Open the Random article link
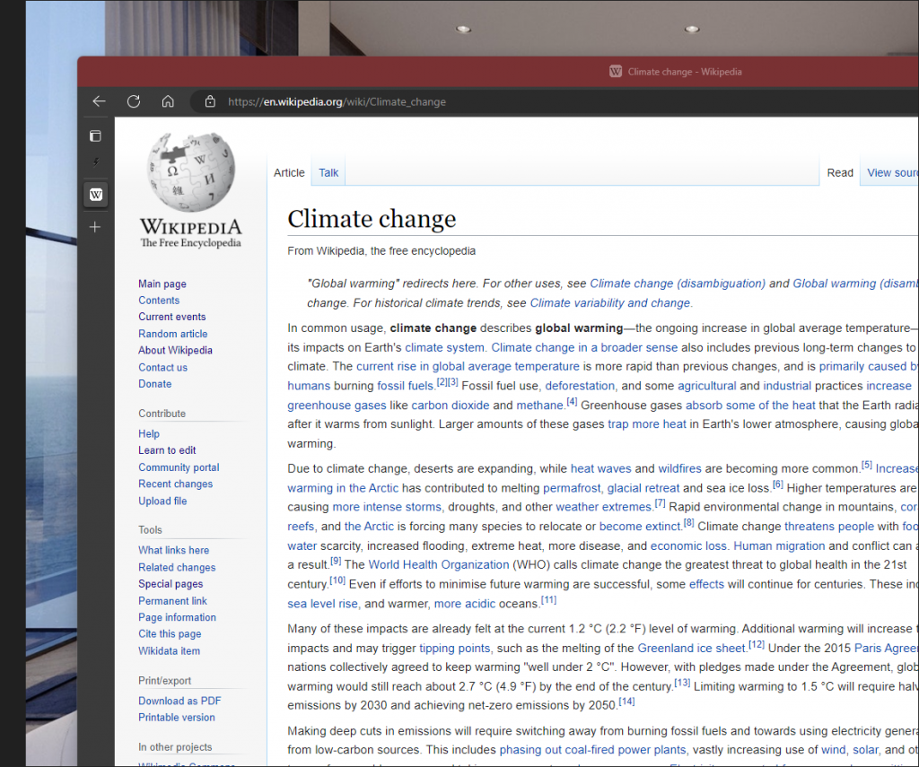 point(172,334)
